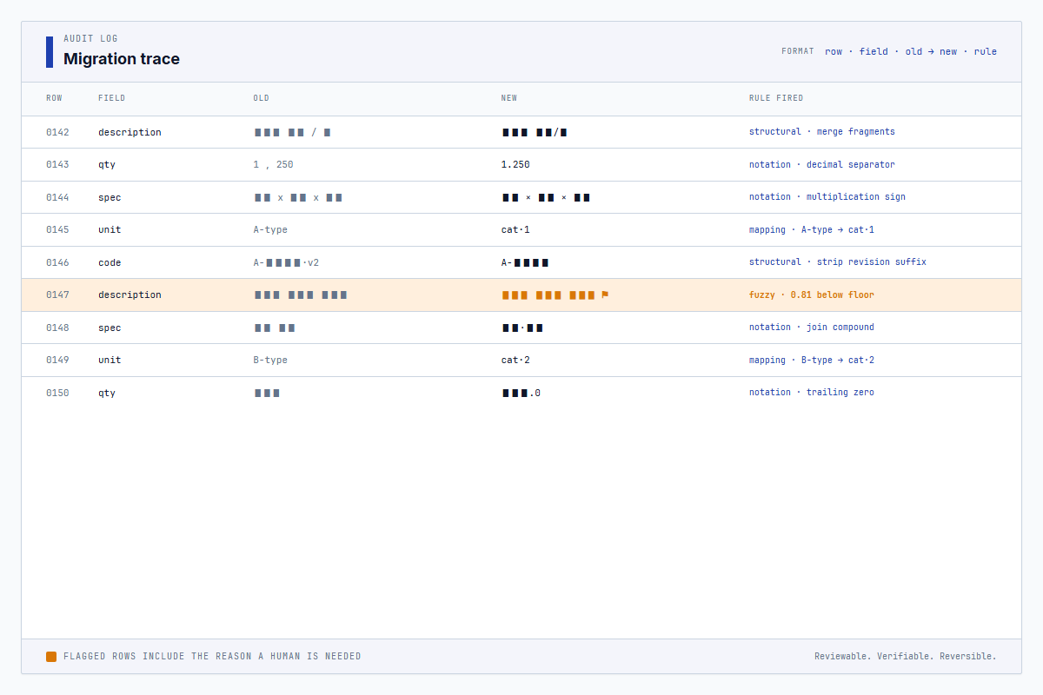The image size is (1043, 695).
Task: Collapse the OLD column header
Action: click(x=261, y=98)
